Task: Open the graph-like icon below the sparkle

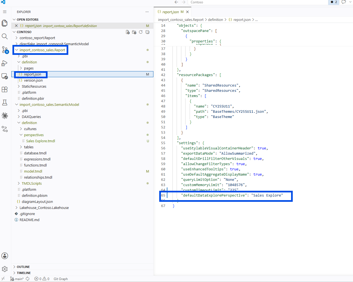Action: 5,129
